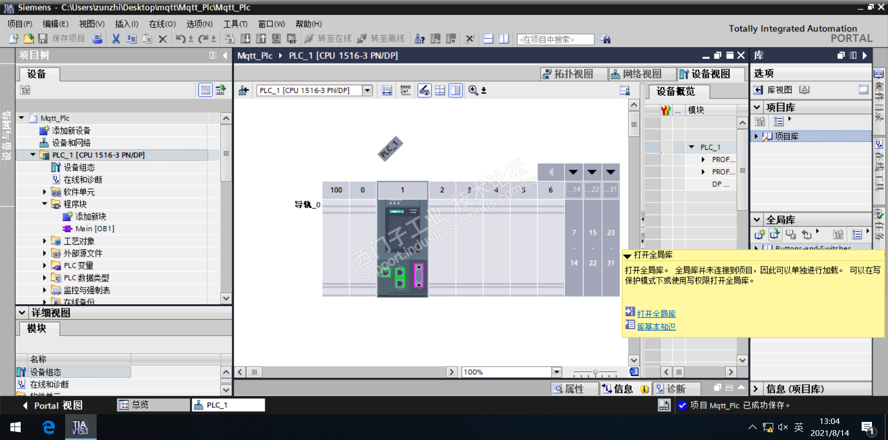This screenshot has height=440, width=888.
Task: Click the zoom slider in device view
Action: [595, 372]
